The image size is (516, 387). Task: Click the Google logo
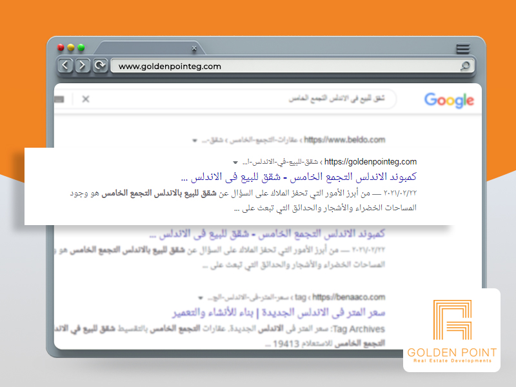click(x=449, y=100)
